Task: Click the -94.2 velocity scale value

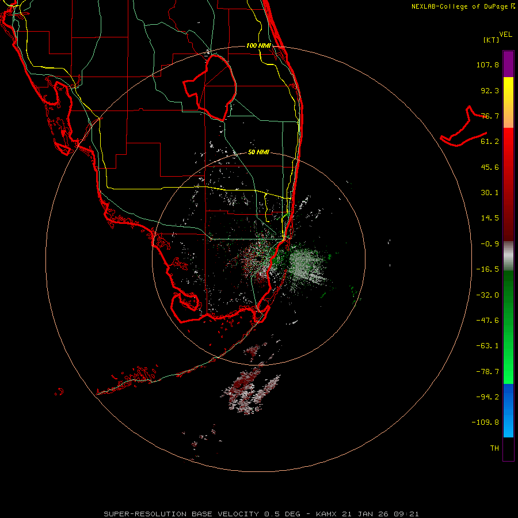Action: click(x=487, y=397)
